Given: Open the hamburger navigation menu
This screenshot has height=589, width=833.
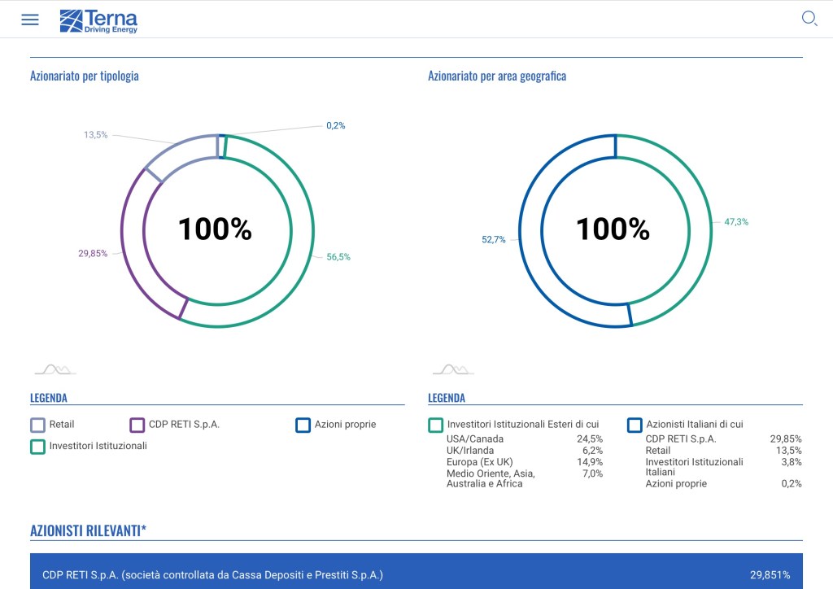Looking at the screenshot, I should pos(30,20).
